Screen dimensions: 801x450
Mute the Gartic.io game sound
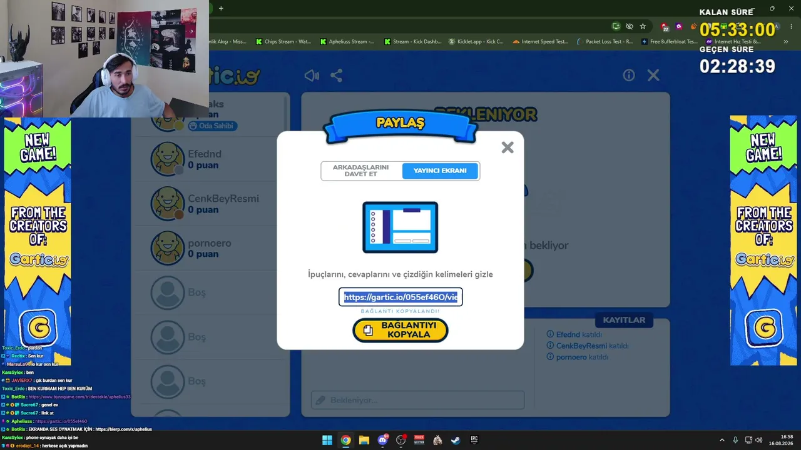click(x=311, y=76)
